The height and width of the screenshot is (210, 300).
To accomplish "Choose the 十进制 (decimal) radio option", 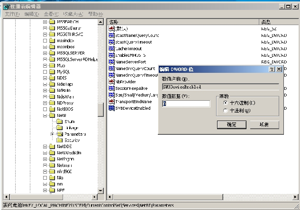I will pos(226,111).
